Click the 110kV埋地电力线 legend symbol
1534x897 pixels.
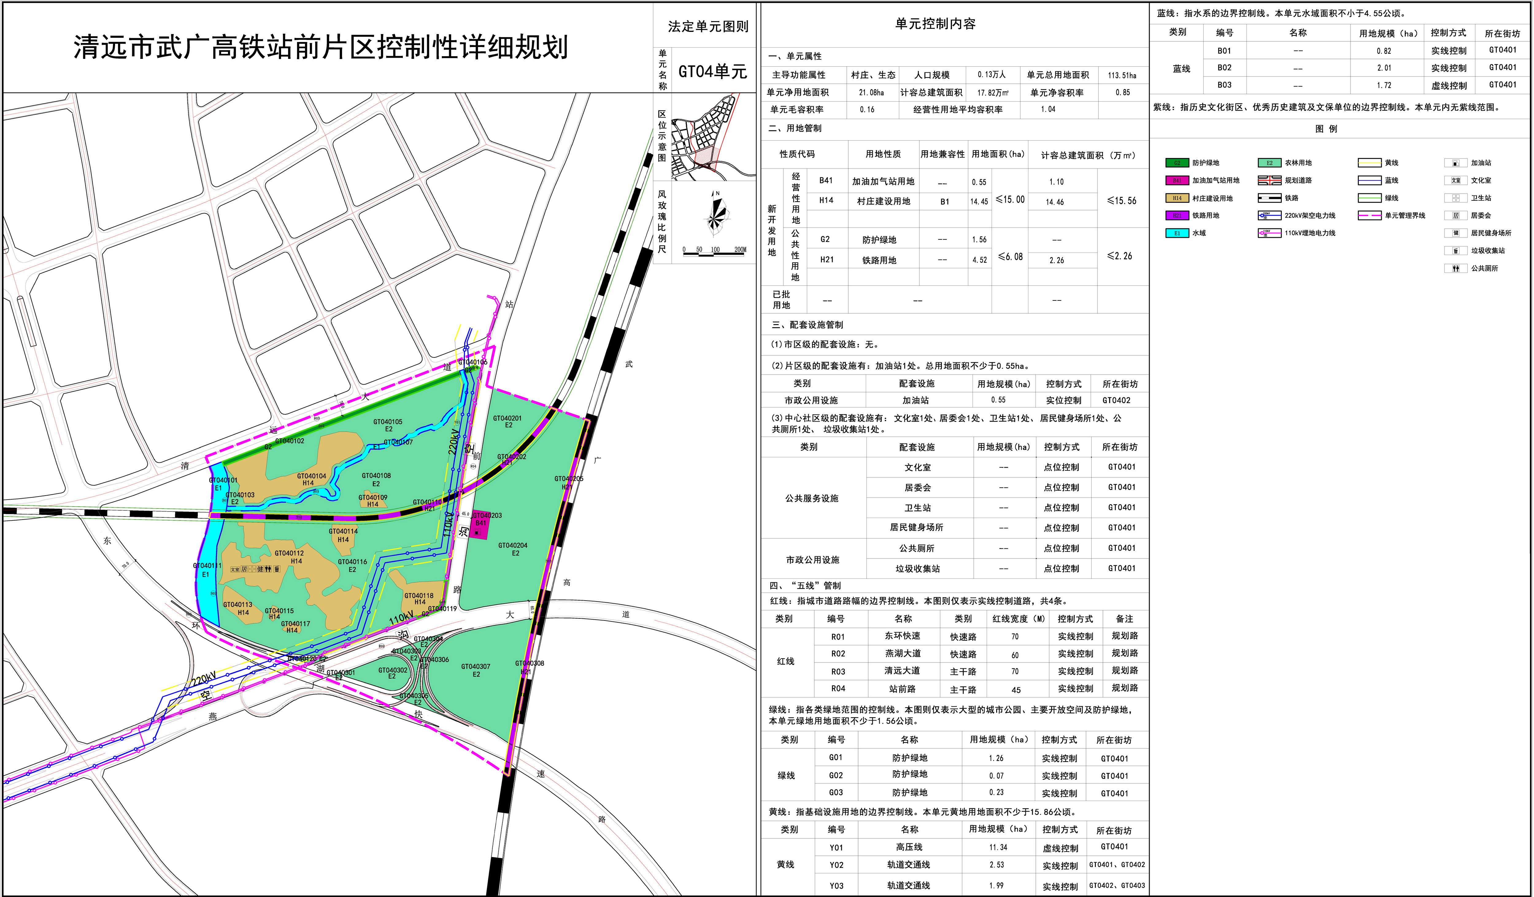click(1269, 233)
